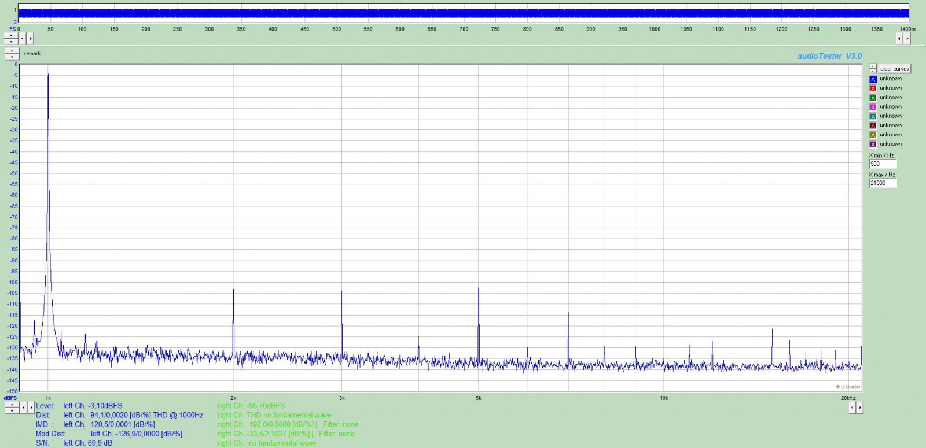Screen dimensions: 926x448
Task: Click the left arrow button left of the Level readout
Action: [23, 408]
